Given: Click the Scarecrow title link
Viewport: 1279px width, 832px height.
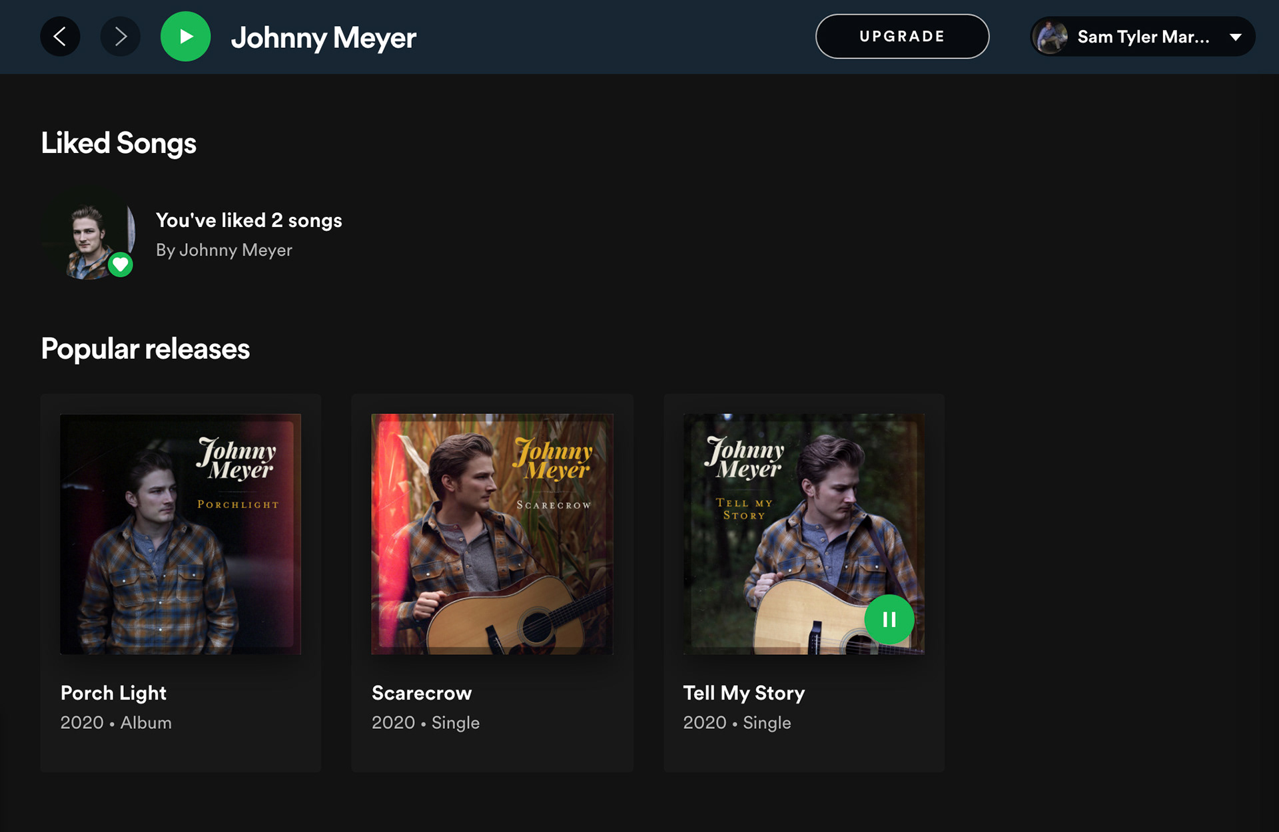Looking at the screenshot, I should [422, 693].
